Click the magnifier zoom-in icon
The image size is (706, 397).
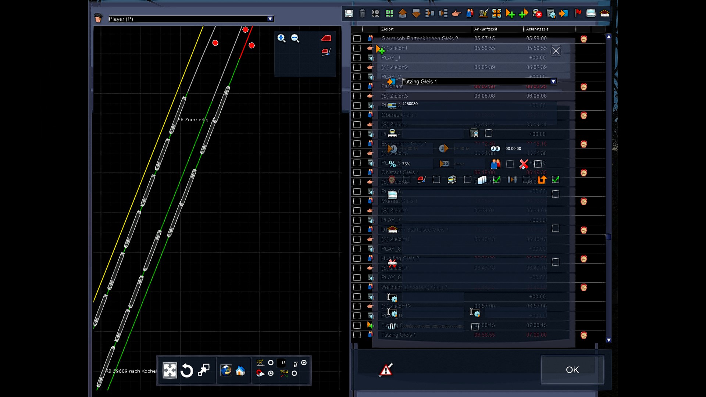281,38
